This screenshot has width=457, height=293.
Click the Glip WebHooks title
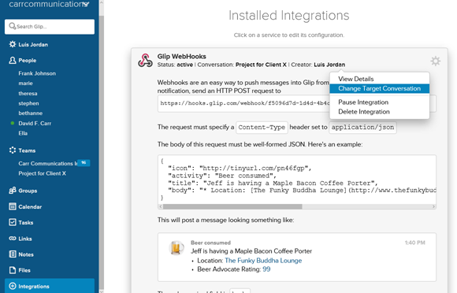[x=181, y=57]
